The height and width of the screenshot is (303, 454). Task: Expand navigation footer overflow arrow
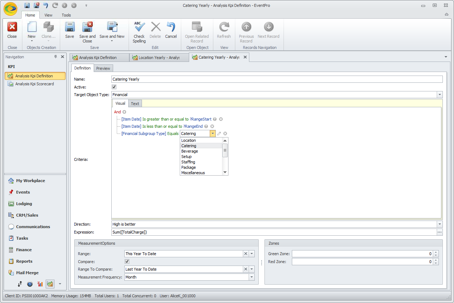click(60, 284)
